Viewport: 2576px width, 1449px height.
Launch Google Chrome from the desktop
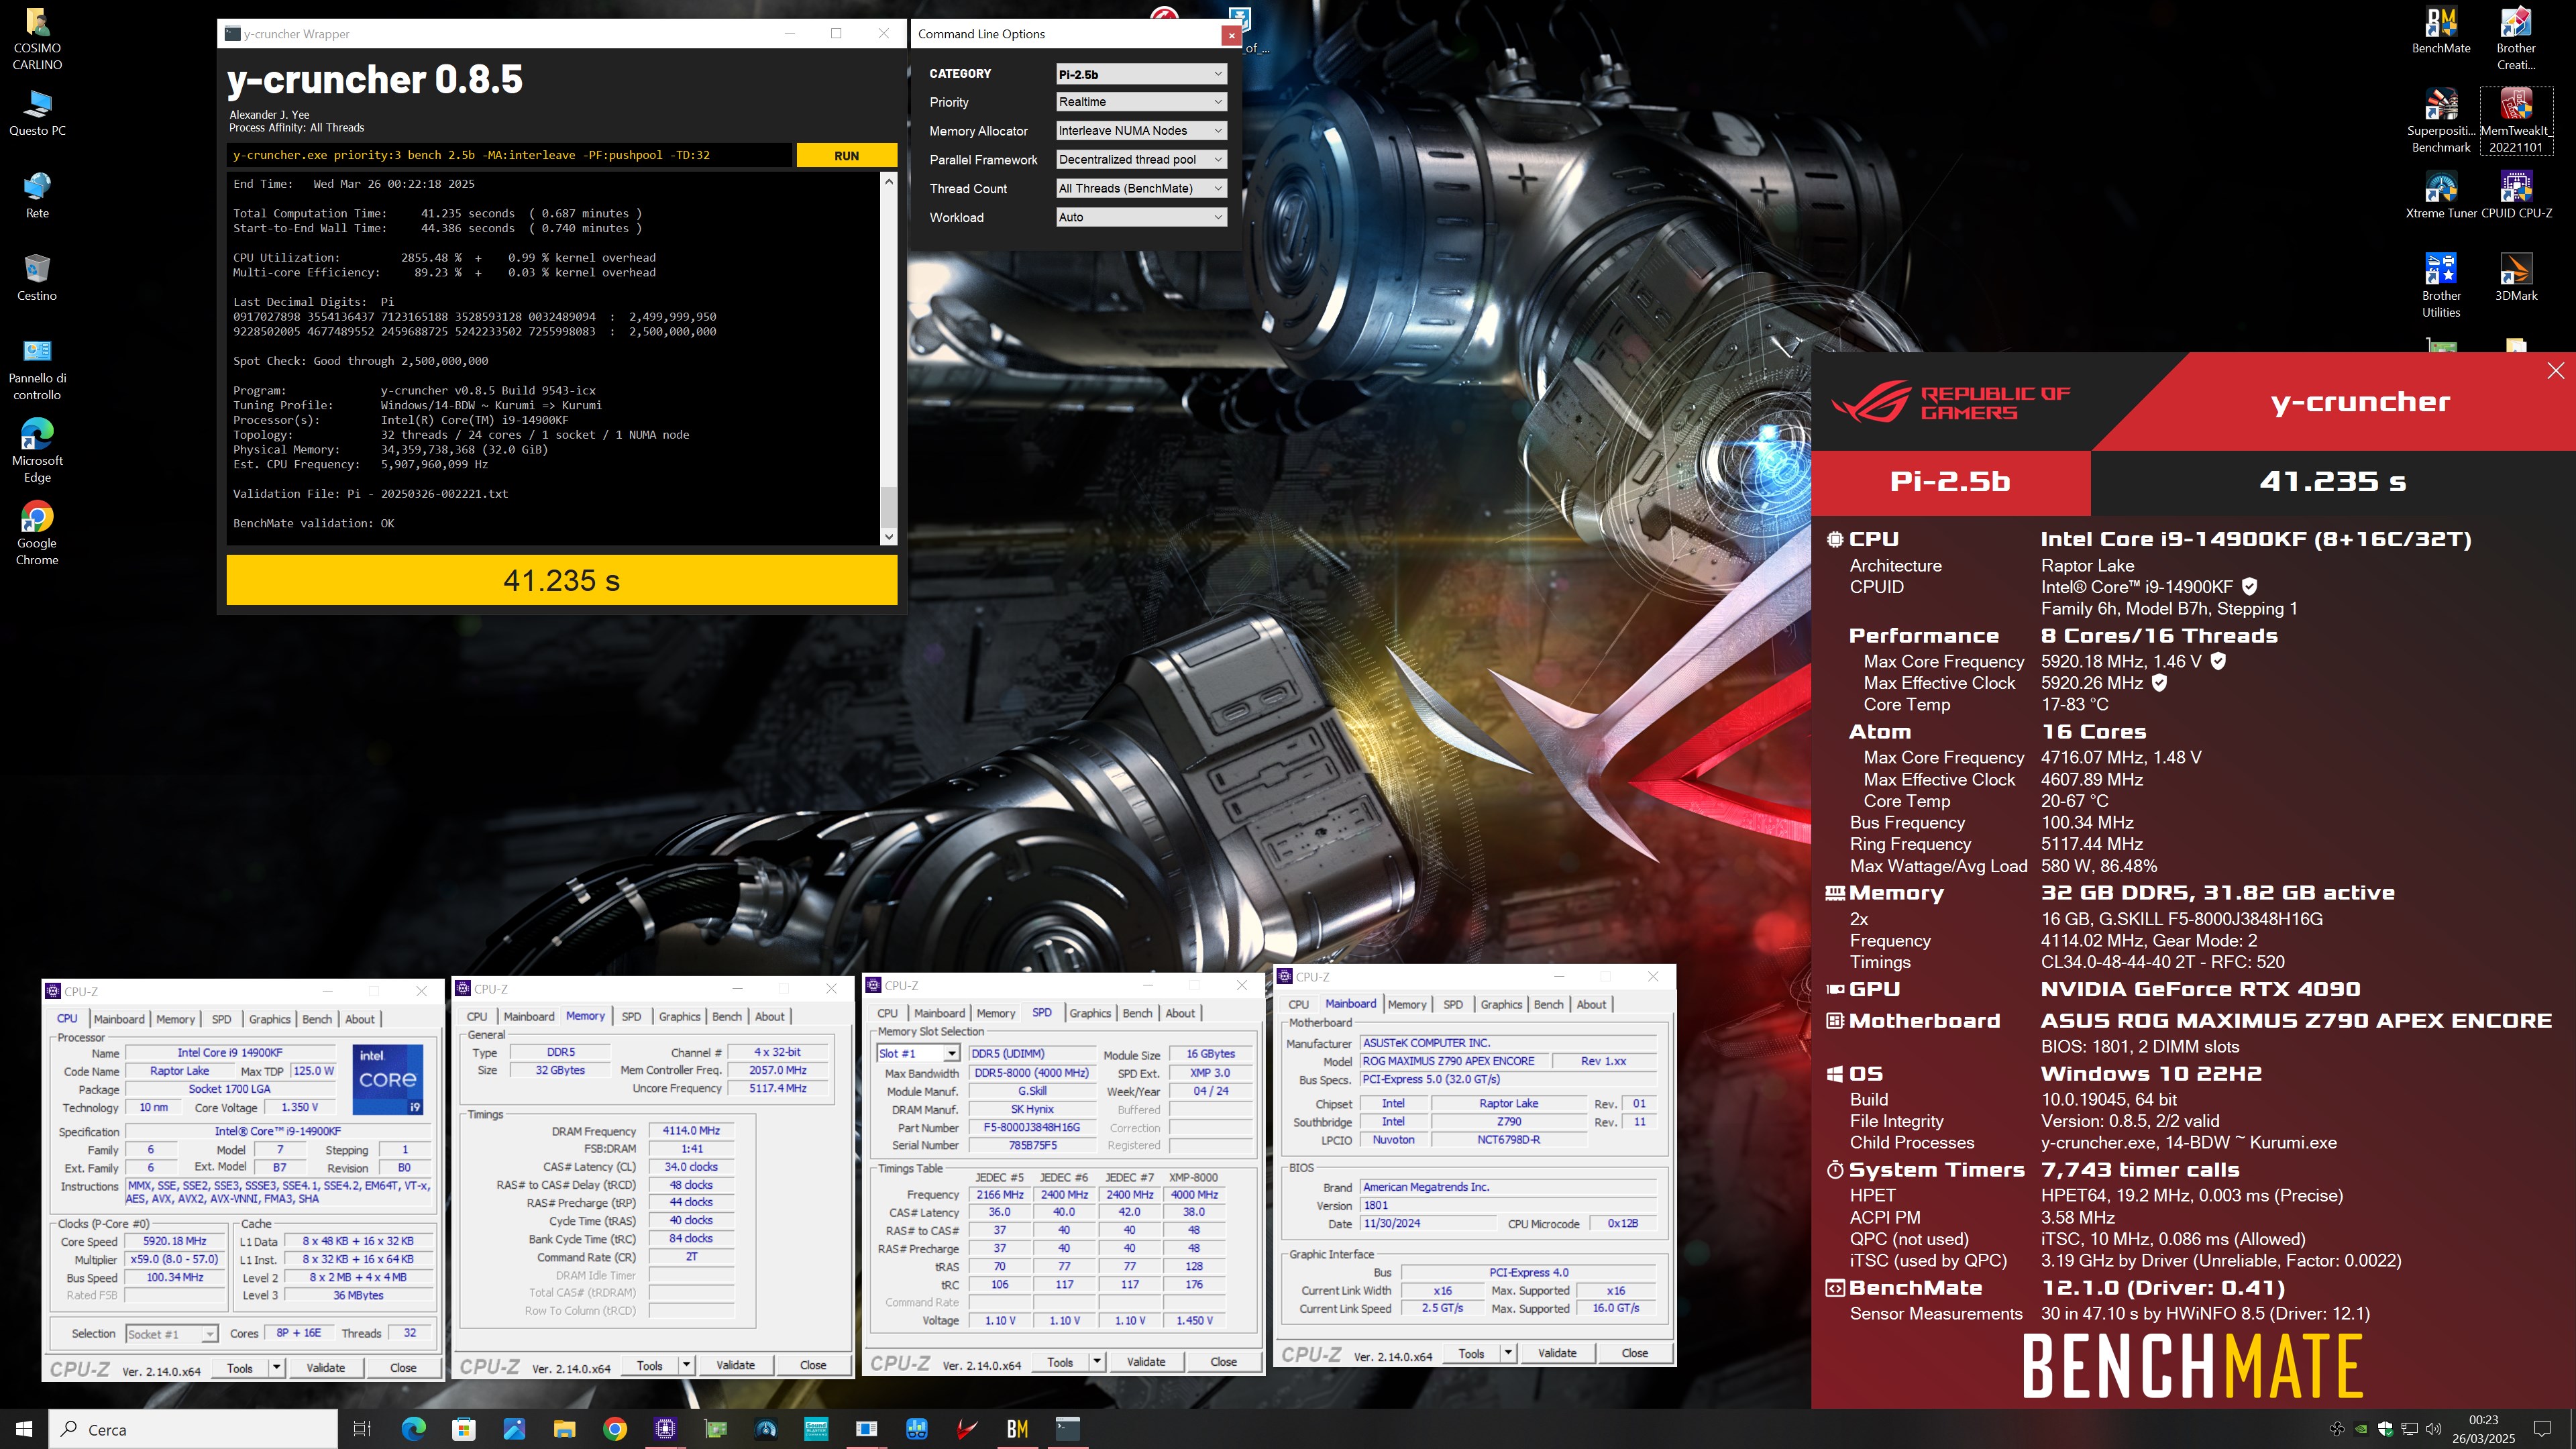pyautogui.click(x=37, y=534)
